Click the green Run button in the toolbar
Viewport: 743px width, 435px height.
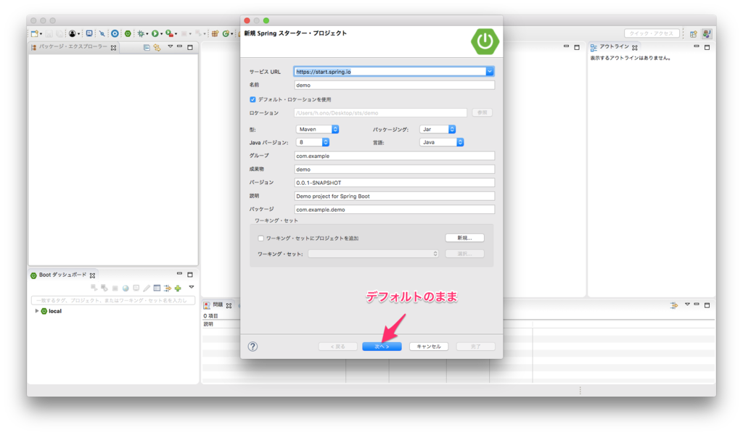tap(155, 33)
